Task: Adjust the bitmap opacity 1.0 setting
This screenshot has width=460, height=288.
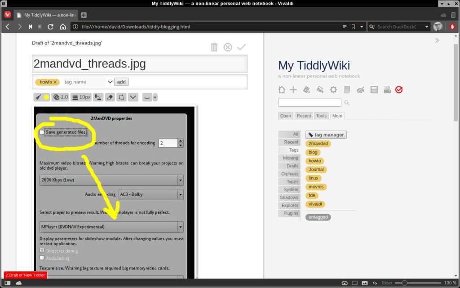Action: tap(60, 97)
